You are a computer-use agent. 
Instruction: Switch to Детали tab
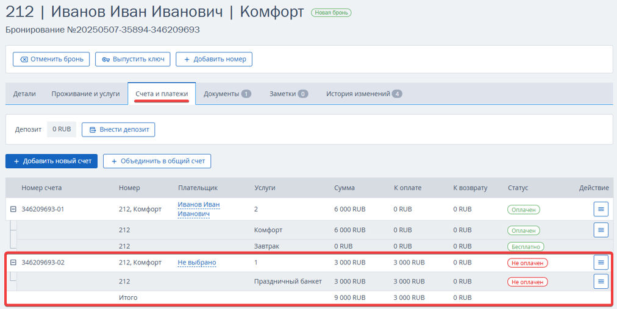[24, 94]
